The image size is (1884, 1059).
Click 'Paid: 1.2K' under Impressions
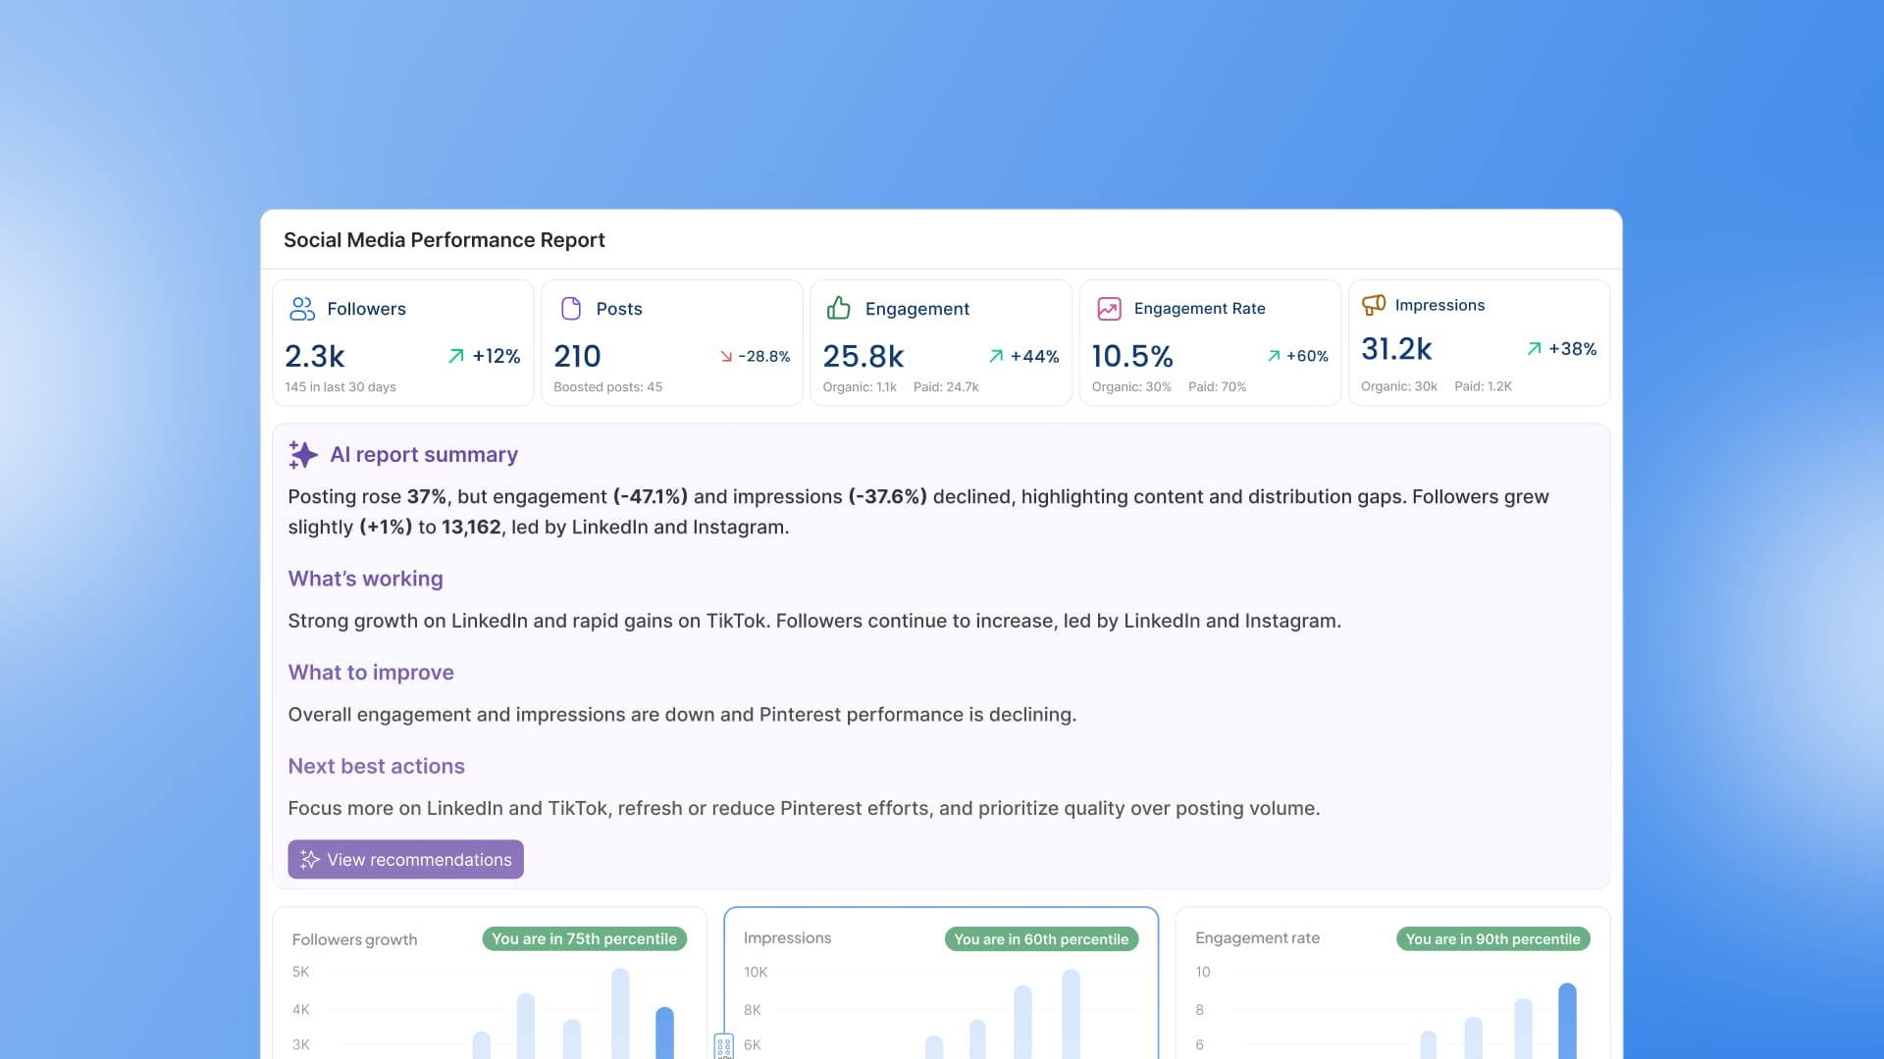point(1483,386)
